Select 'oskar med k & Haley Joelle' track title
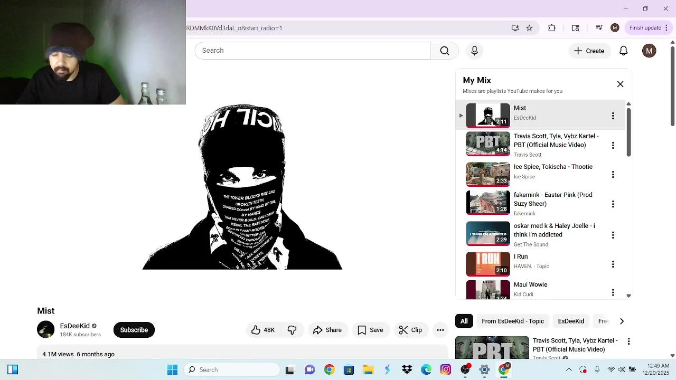The width and height of the screenshot is (676, 380). [x=554, y=230]
